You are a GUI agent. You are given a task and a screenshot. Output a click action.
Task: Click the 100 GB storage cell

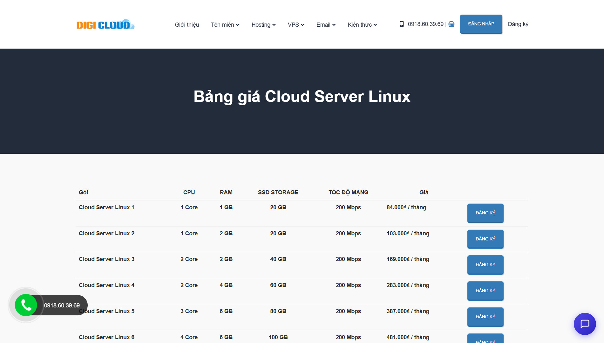pyautogui.click(x=278, y=337)
